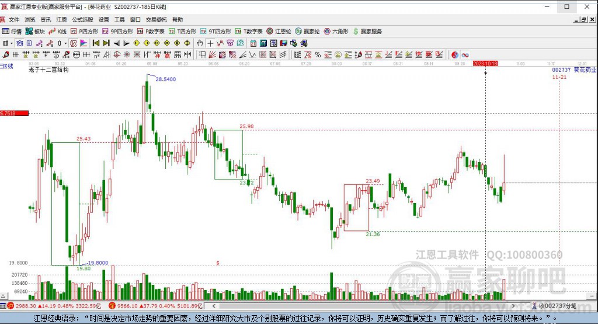Screen dimensions: 598x324
Task: Open the 设置 menu
Action: (x=104, y=19)
